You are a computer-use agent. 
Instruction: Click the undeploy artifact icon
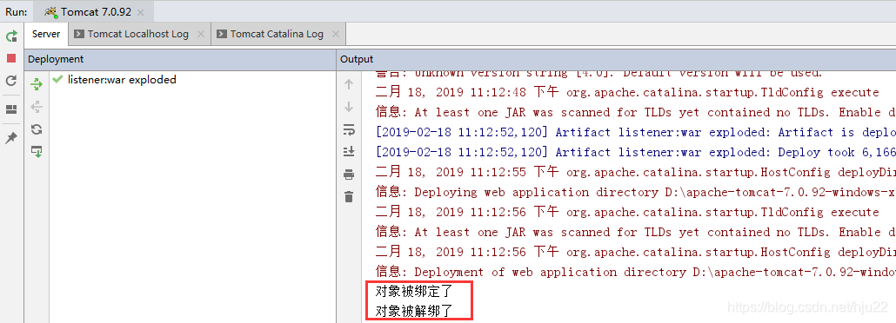[37, 107]
